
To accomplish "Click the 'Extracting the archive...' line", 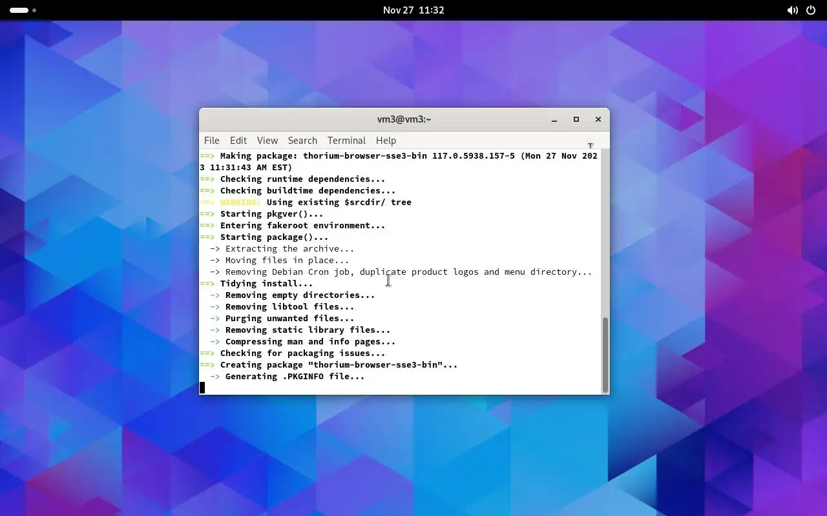I will pyautogui.click(x=282, y=248).
